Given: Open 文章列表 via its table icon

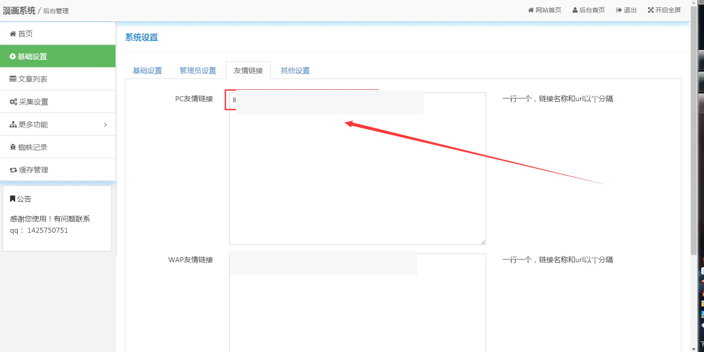Looking at the screenshot, I should click(12, 78).
